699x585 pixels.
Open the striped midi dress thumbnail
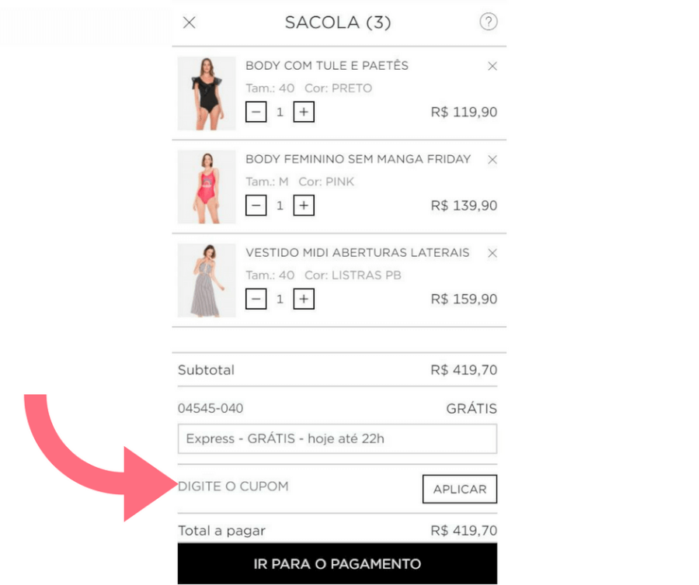(207, 280)
